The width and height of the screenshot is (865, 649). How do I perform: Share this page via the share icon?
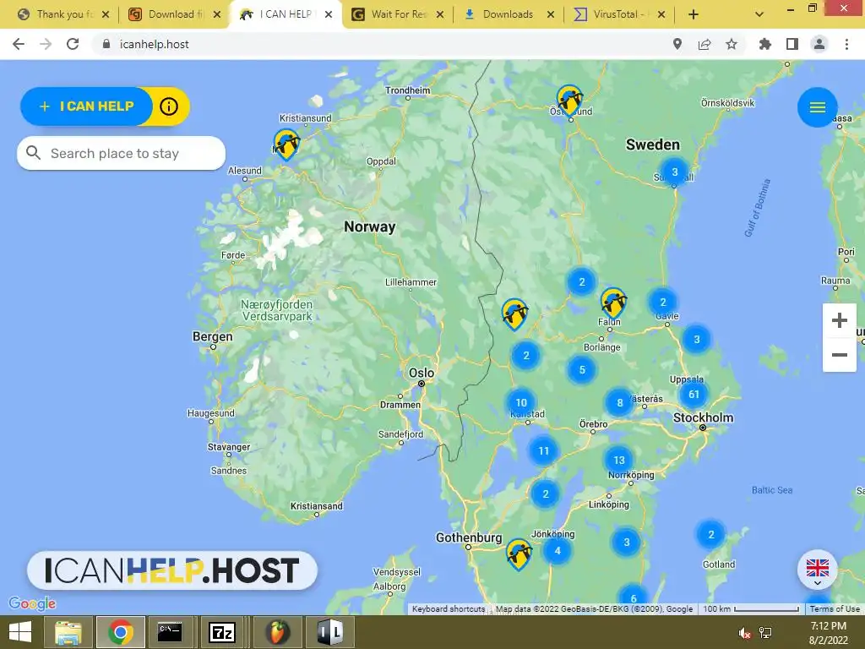(705, 44)
